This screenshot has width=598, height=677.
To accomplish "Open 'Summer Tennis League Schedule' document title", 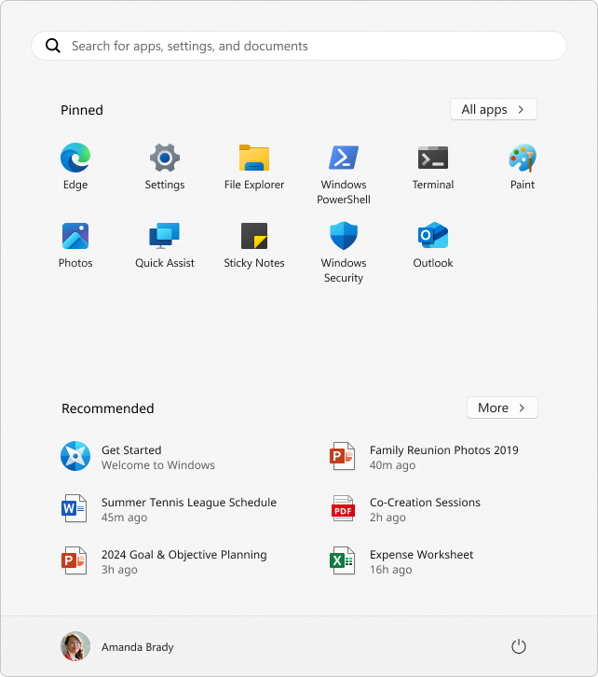I will pos(189,502).
